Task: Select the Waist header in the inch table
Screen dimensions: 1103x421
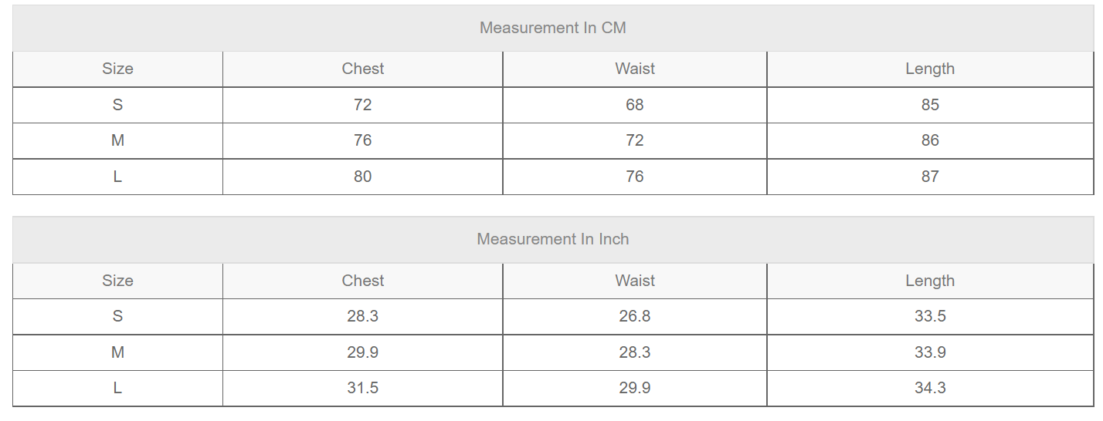Action: point(634,281)
